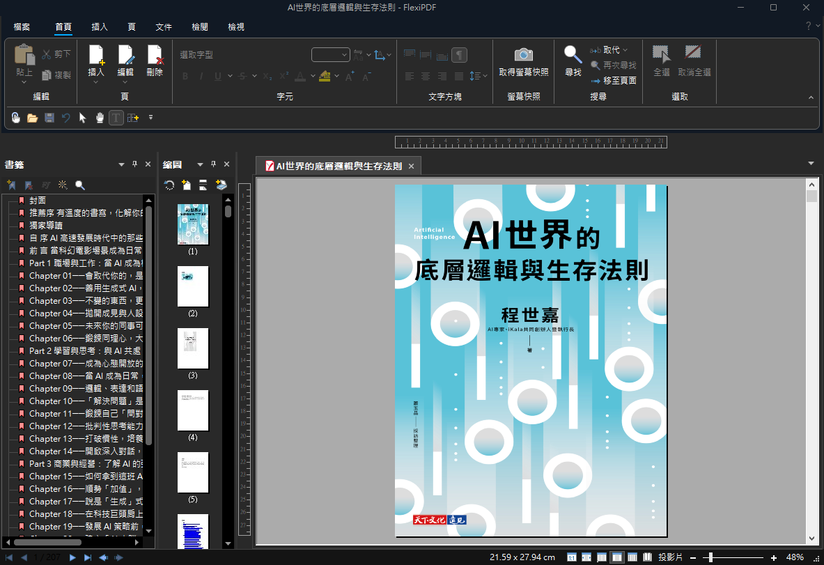This screenshot has width=824, height=565.
Task: Click the Open folder icon in quick toolbar
Action: [33, 118]
